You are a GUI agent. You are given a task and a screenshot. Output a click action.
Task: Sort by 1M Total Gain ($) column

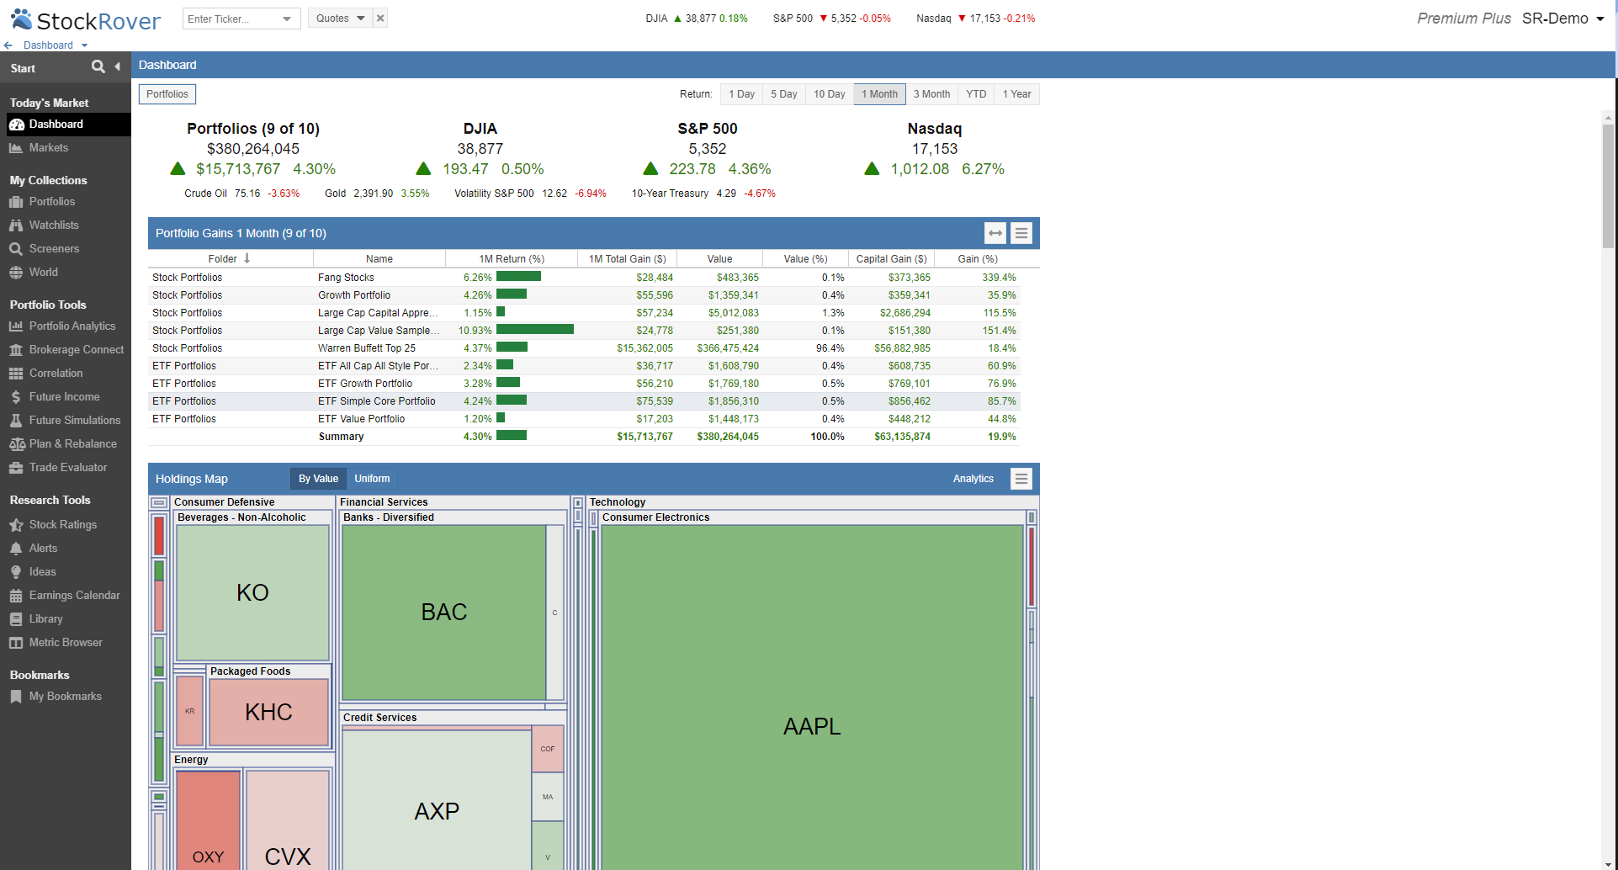(x=628, y=259)
